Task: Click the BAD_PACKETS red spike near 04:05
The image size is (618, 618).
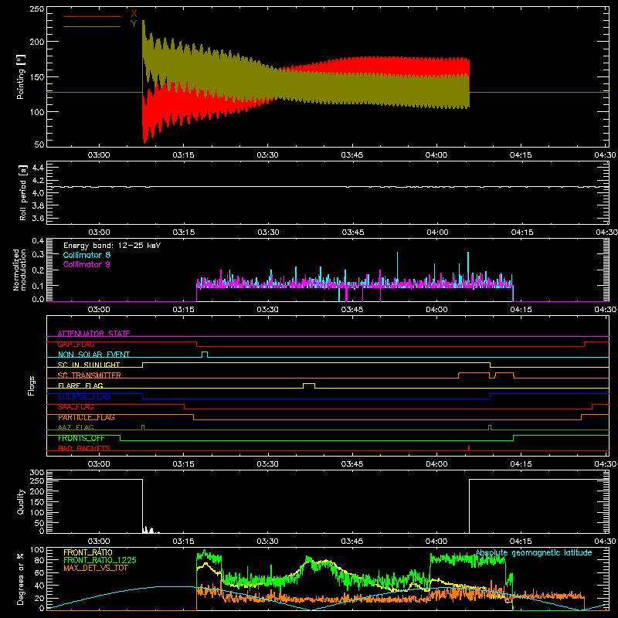Action: tap(469, 448)
